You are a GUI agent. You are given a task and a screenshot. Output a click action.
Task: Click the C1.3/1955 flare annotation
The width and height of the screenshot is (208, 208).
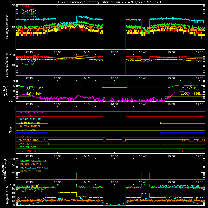pos(190,88)
